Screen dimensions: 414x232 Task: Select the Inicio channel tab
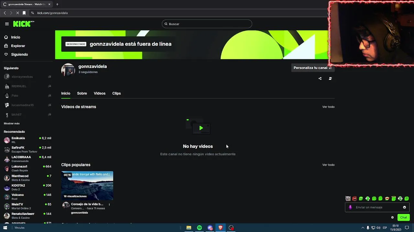pyautogui.click(x=66, y=93)
